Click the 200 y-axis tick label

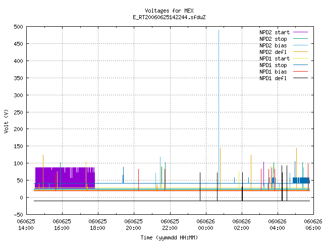(x=18, y=129)
